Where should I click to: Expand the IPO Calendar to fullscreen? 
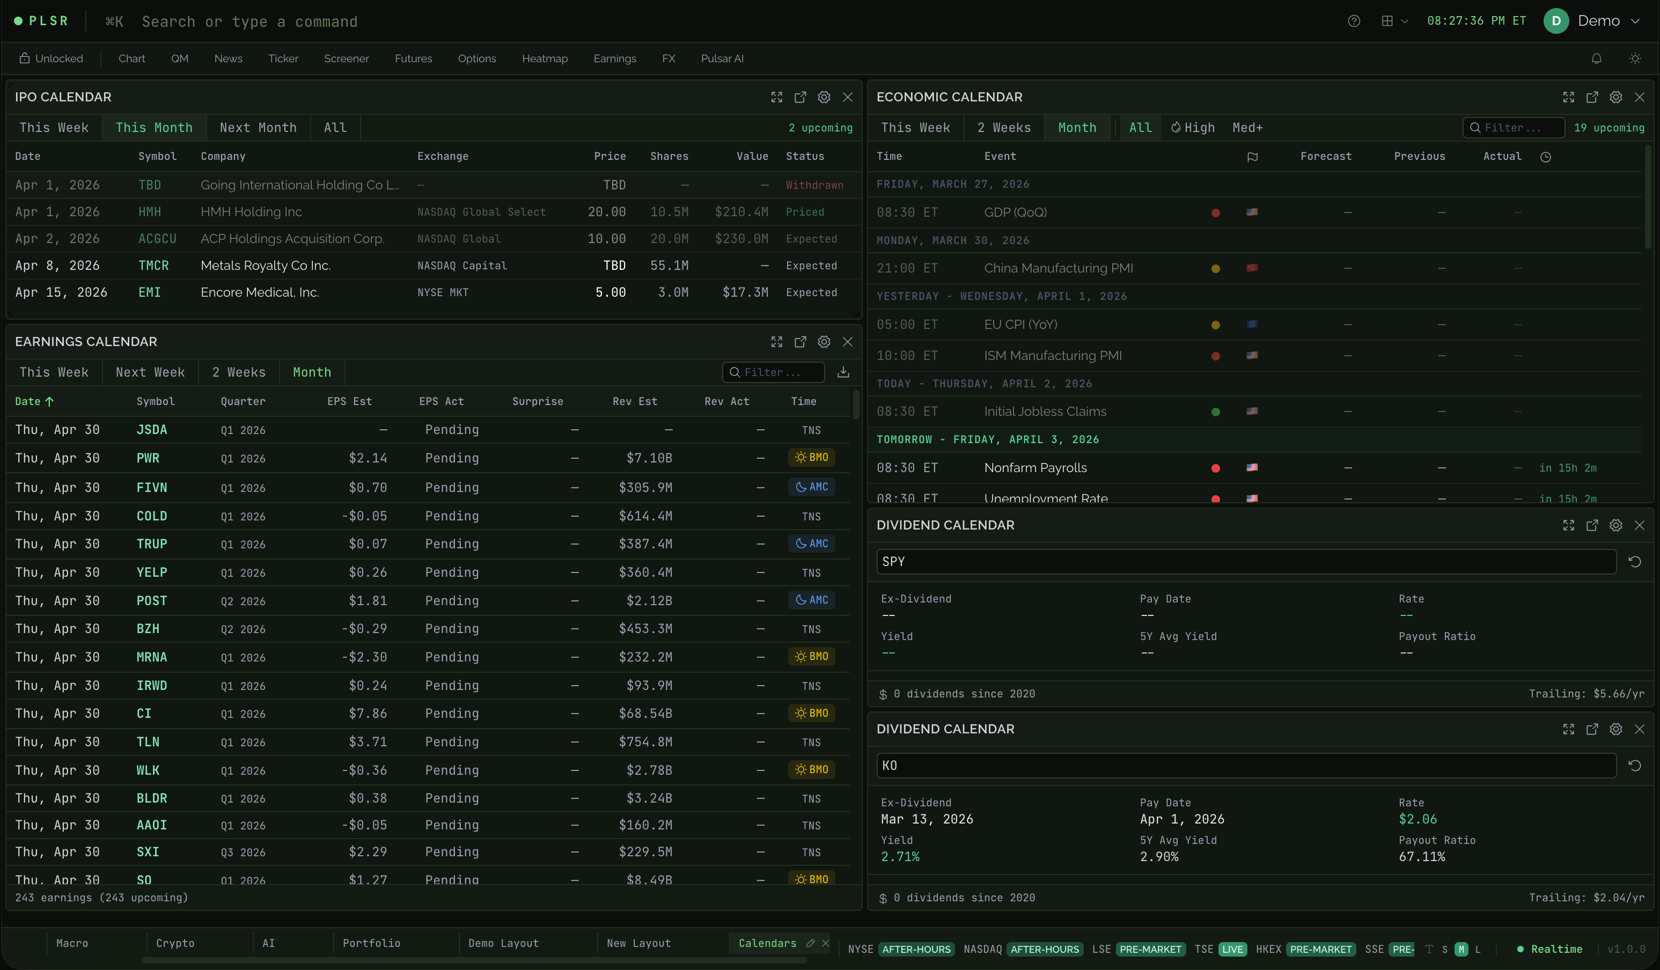777,97
